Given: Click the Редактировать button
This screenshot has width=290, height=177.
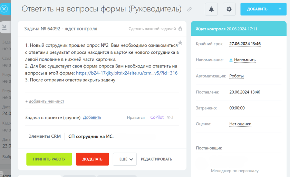Looking at the screenshot, I should (x=156, y=159).
